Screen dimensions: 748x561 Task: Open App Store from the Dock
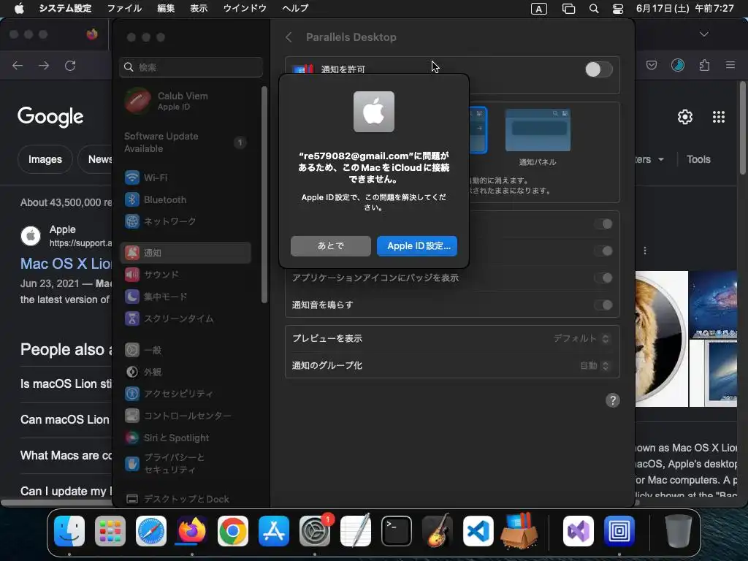pos(274,531)
